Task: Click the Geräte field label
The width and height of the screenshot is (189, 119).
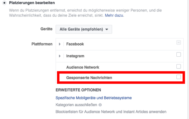Action: tap(46, 29)
